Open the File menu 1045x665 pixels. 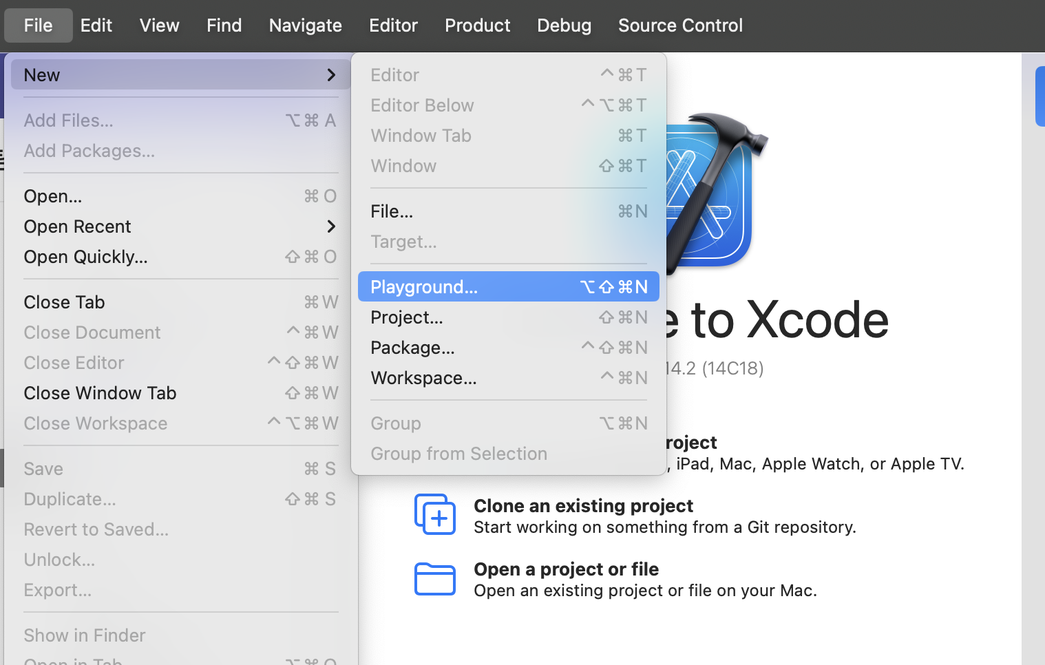click(38, 25)
